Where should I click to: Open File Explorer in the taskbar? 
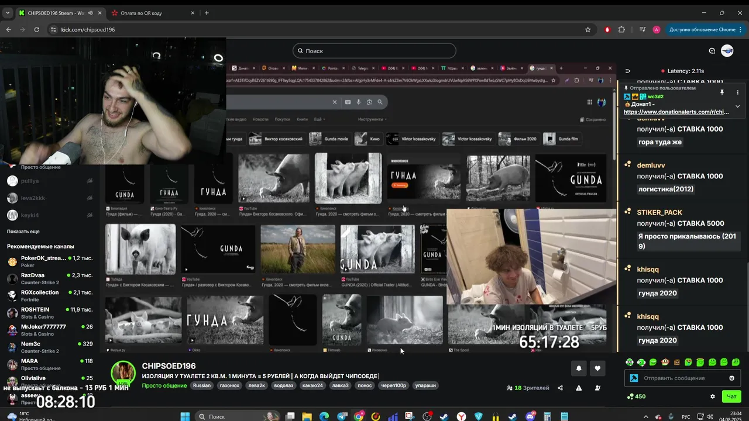(307, 416)
